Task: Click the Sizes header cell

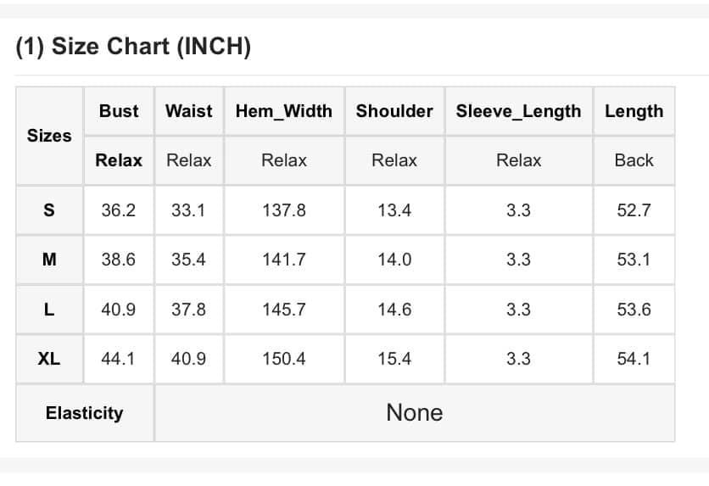Action: pos(49,136)
